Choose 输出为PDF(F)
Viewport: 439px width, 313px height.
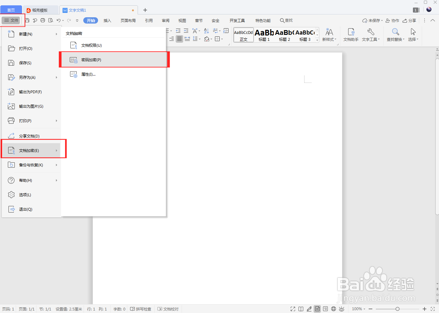pos(31,92)
